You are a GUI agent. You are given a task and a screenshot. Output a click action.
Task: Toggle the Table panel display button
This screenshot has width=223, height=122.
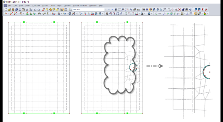point(66,9)
